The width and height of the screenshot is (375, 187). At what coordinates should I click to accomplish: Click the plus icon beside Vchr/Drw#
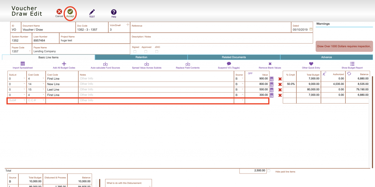[128, 25]
